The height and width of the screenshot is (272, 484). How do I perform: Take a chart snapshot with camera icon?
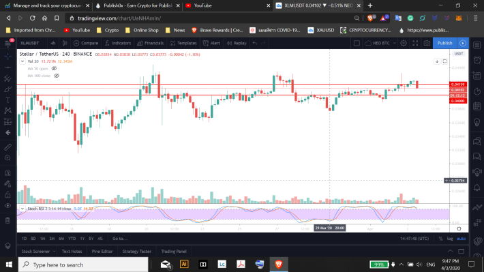coord(427,43)
